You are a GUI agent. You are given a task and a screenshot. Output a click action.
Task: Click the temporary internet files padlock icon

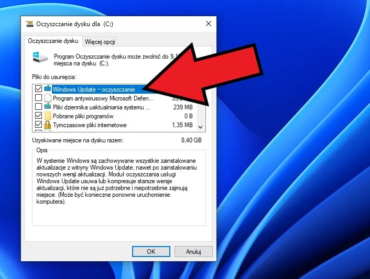click(x=48, y=125)
